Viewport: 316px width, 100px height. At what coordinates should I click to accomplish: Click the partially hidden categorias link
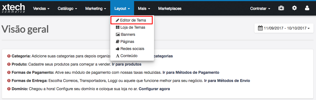163,56
